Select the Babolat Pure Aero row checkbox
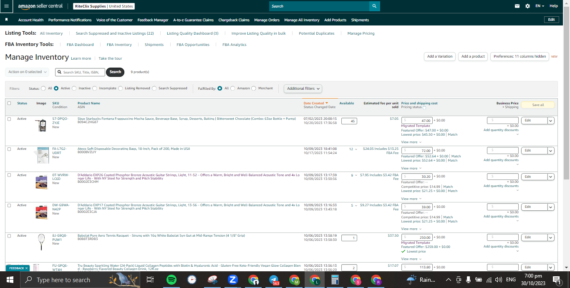The height and width of the screenshot is (288, 570). (9, 236)
